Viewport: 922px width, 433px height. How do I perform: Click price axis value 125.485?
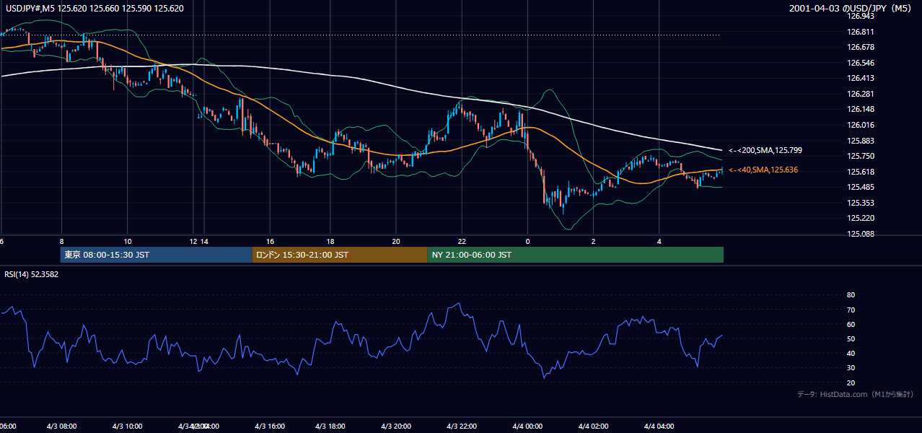[861, 187]
